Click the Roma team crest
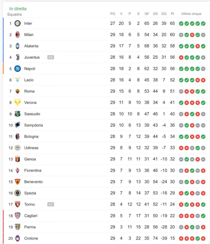The image size is (210, 244). point(18,91)
